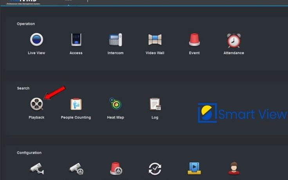288x180 pixels.
Task: Click the Smart View logo watermark
Action: point(242,113)
